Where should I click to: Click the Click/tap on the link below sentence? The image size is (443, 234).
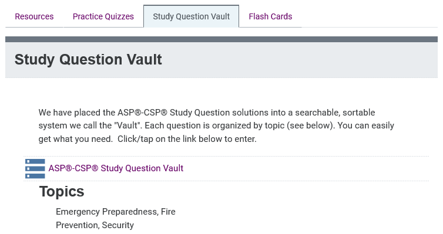pos(187,139)
